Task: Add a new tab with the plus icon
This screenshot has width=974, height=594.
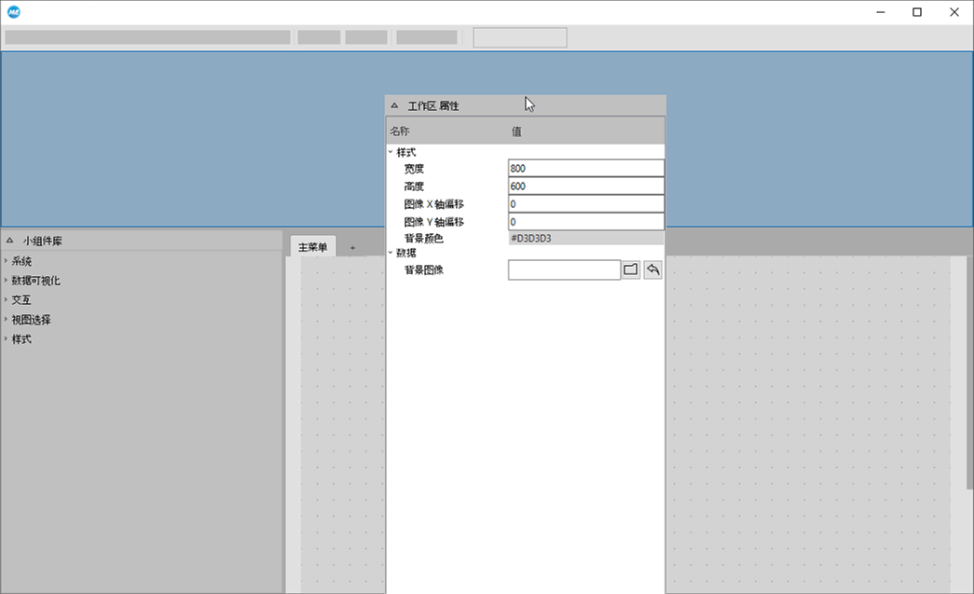Action: [x=352, y=247]
